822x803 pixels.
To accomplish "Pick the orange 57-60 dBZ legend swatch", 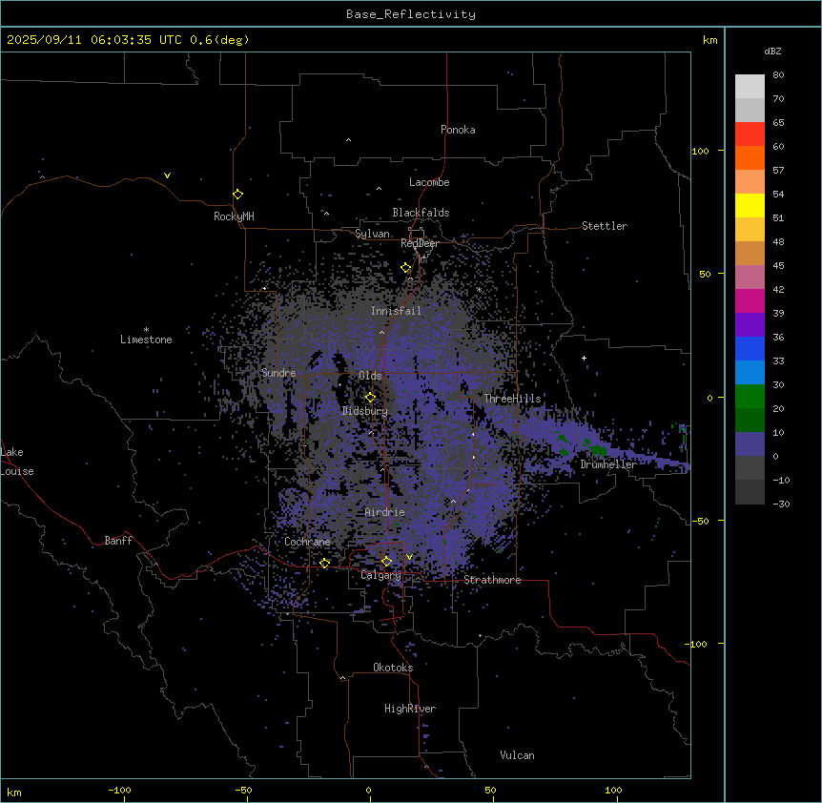I will [750, 157].
